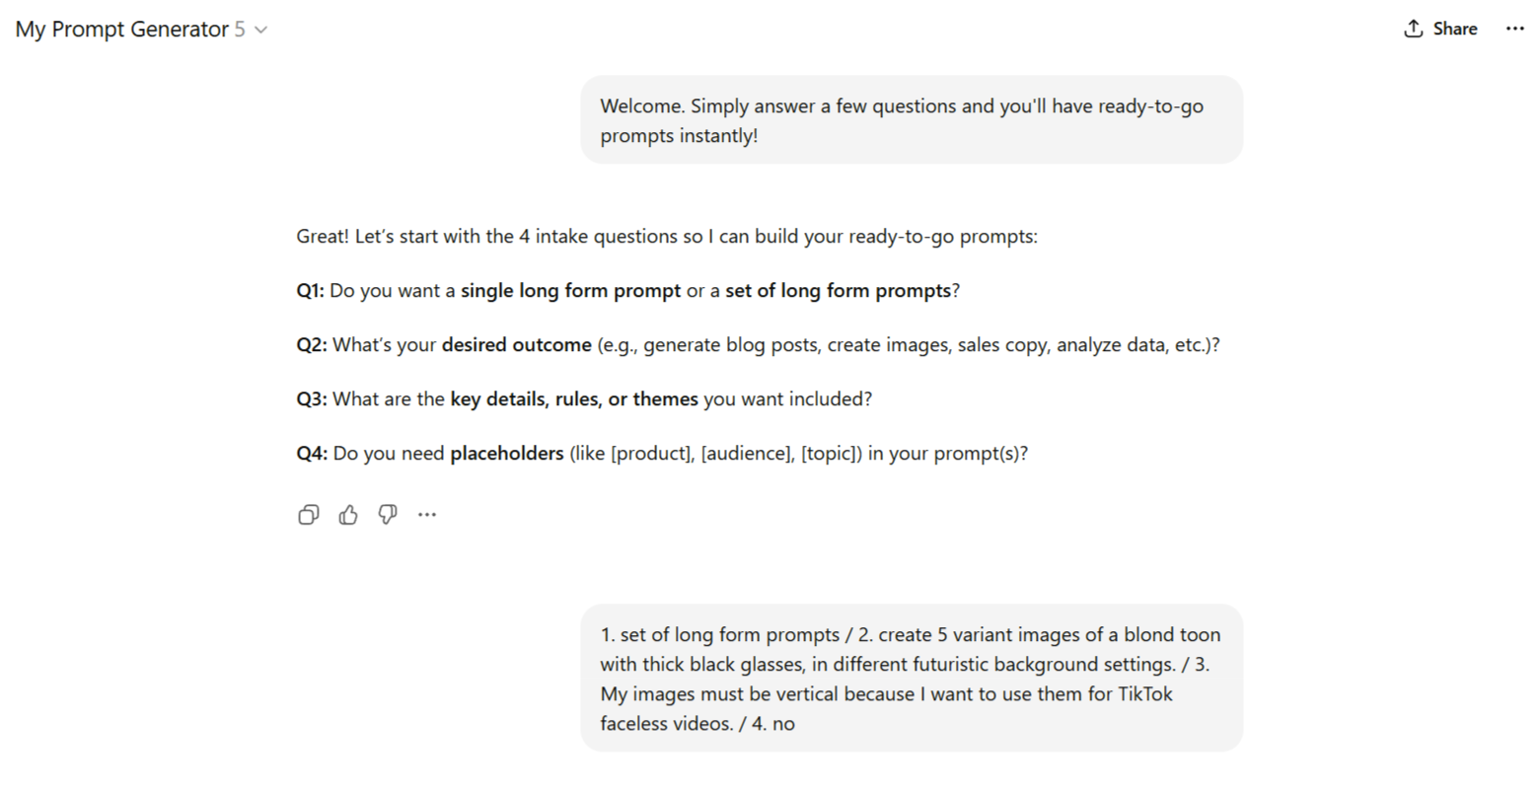Click the 'Great! Let's start' intro line
Image resolution: width=1540 pixels, height=791 pixels.
[x=666, y=237]
